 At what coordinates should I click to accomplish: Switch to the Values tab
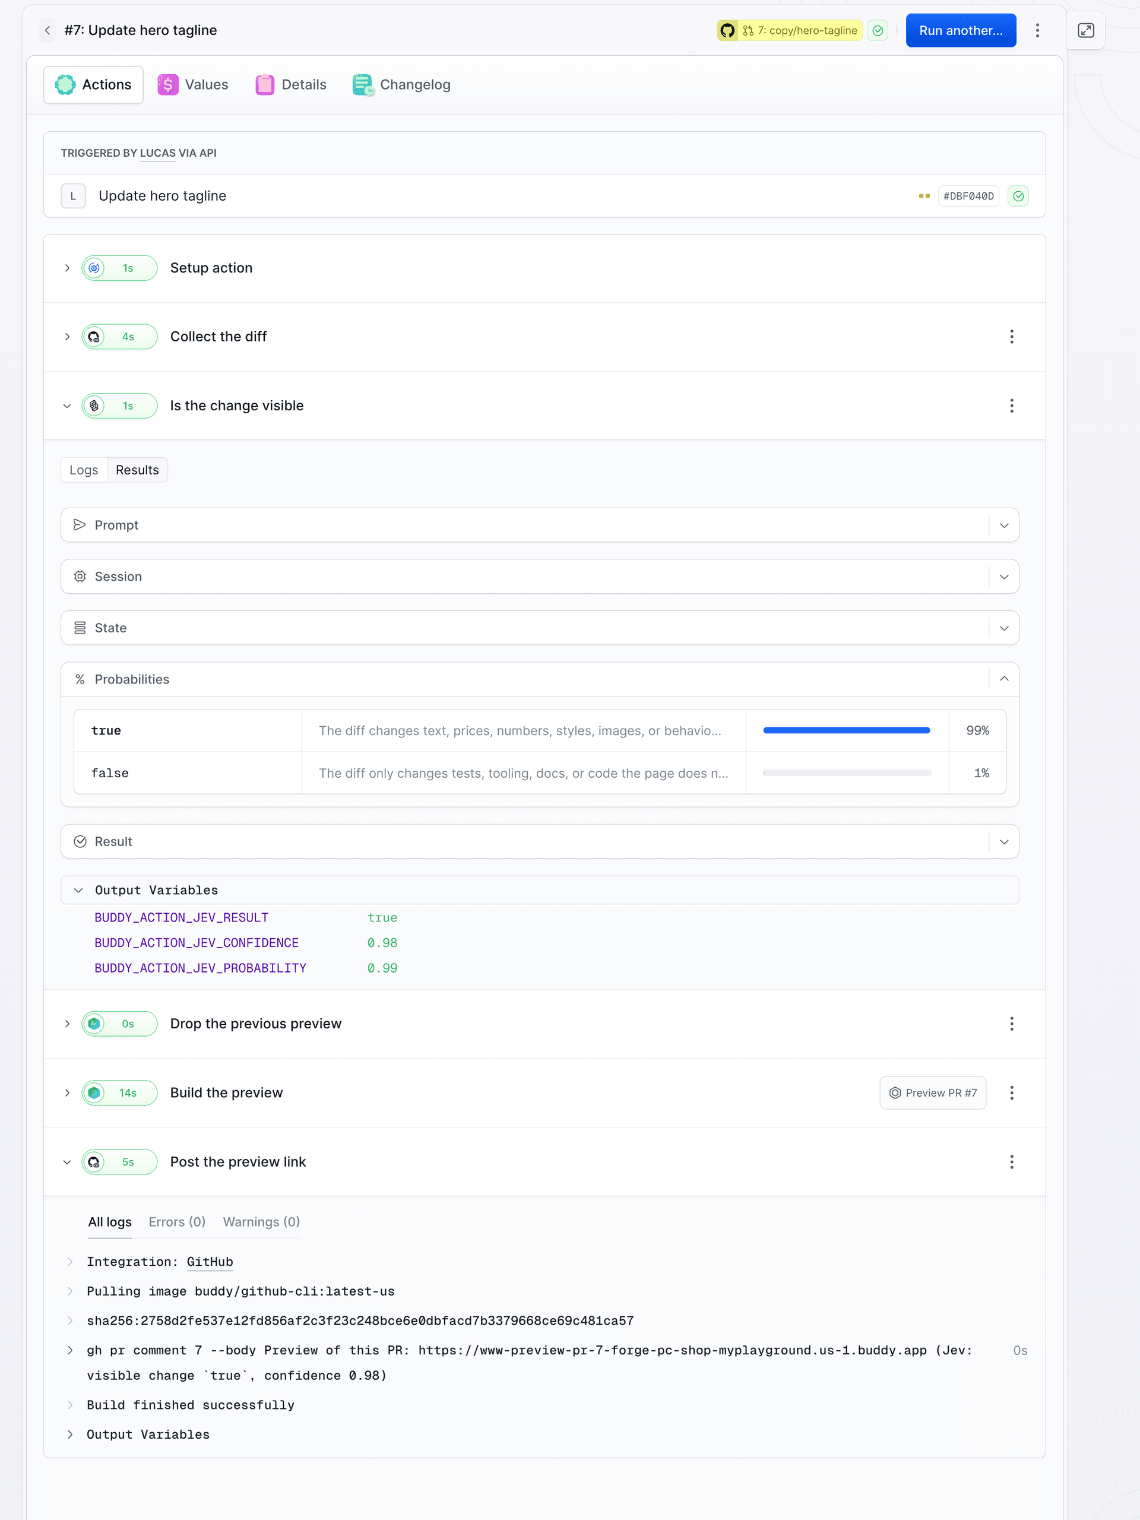point(193,84)
